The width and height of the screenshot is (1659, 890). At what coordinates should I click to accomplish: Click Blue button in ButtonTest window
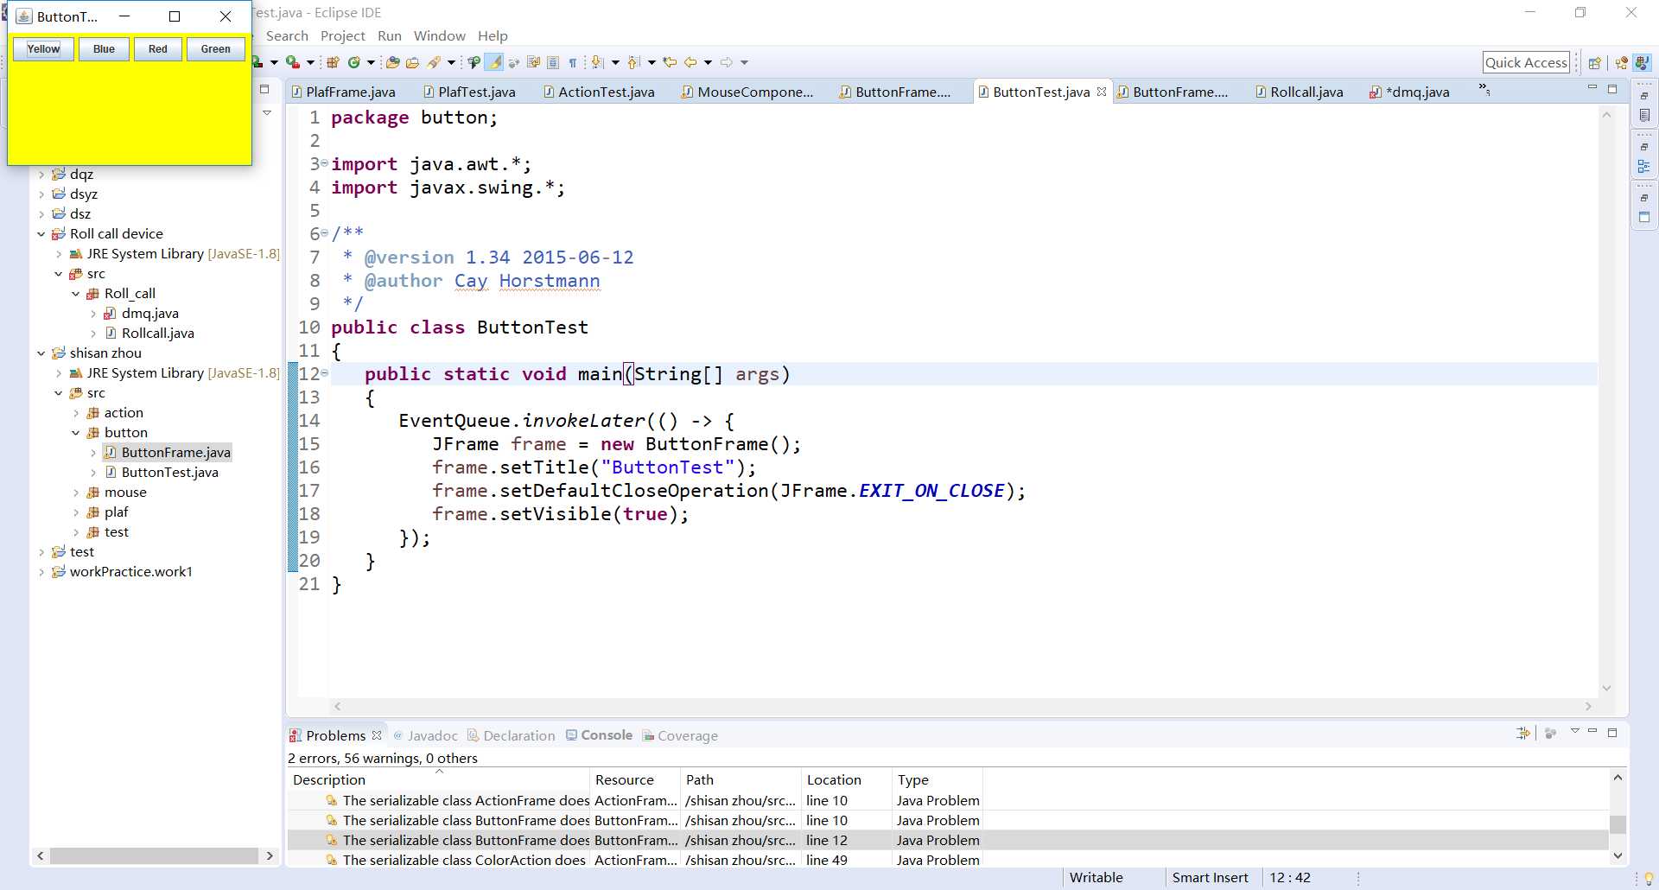[105, 49]
